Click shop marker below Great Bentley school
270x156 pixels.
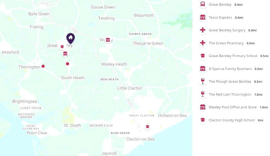(65, 54)
